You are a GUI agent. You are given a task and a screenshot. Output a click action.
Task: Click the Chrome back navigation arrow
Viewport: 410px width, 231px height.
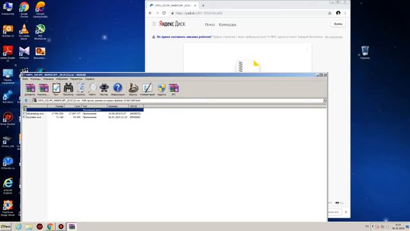(151, 13)
